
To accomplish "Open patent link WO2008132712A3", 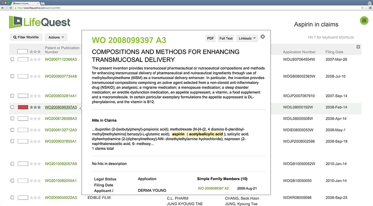I will (x=61, y=130).
